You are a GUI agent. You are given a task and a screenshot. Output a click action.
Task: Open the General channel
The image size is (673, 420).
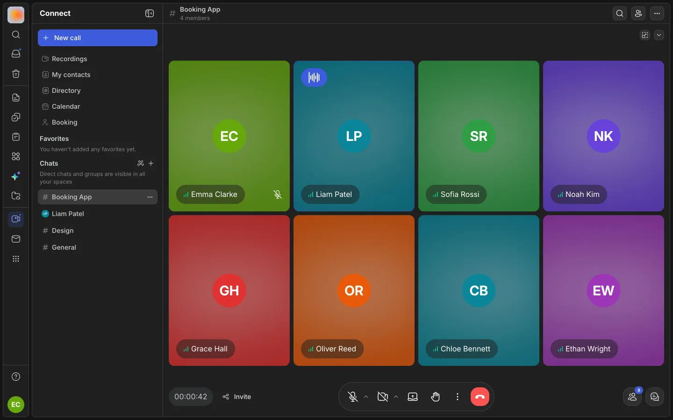click(98, 247)
